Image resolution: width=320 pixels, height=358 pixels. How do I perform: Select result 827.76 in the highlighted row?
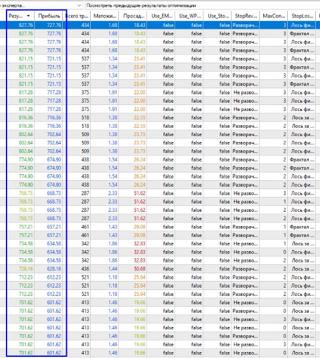pyautogui.click(x=26, y=25)
